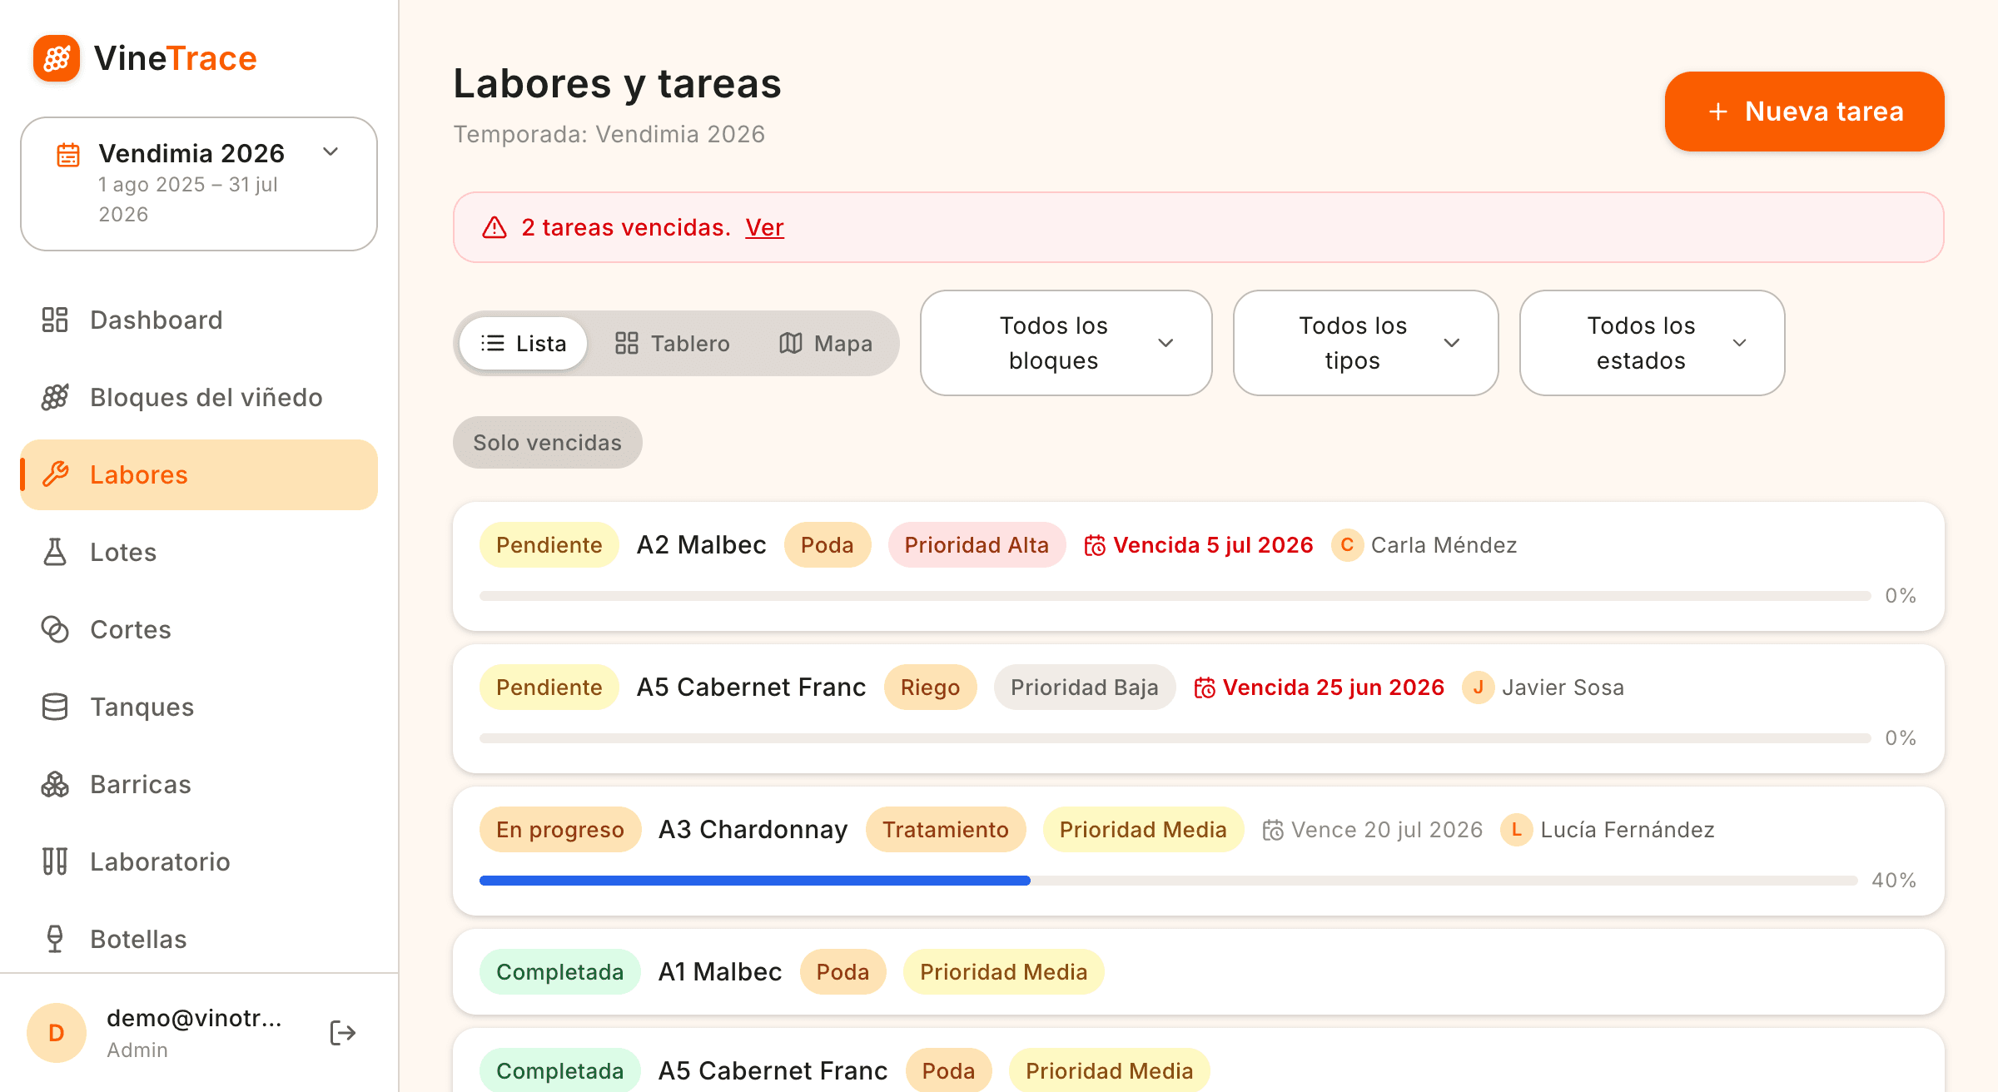Click the Tratamiento tag on A3 Chardonnay

pos(946,830)
